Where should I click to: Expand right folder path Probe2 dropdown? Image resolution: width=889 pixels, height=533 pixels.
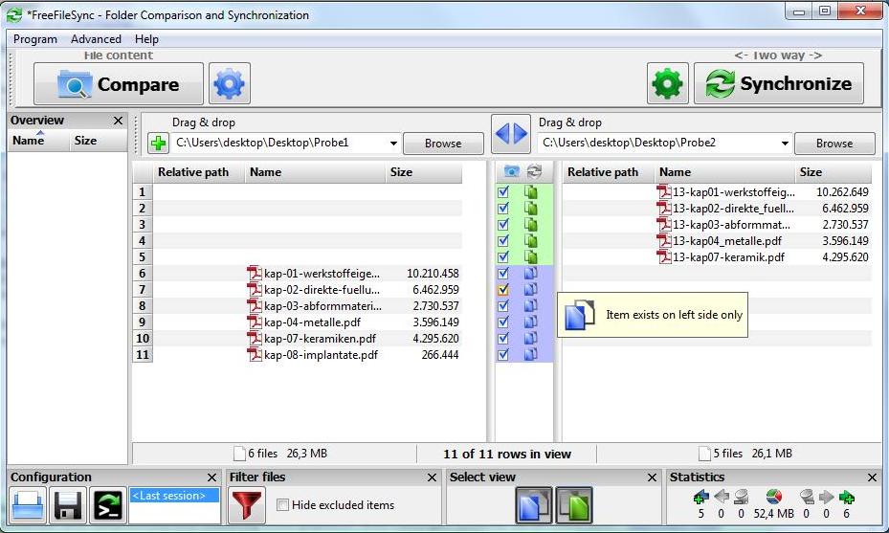pos(785,143)
